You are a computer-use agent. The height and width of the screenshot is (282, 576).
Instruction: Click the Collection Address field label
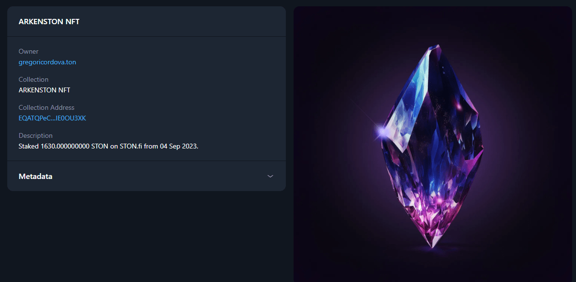tap(46, 107)
